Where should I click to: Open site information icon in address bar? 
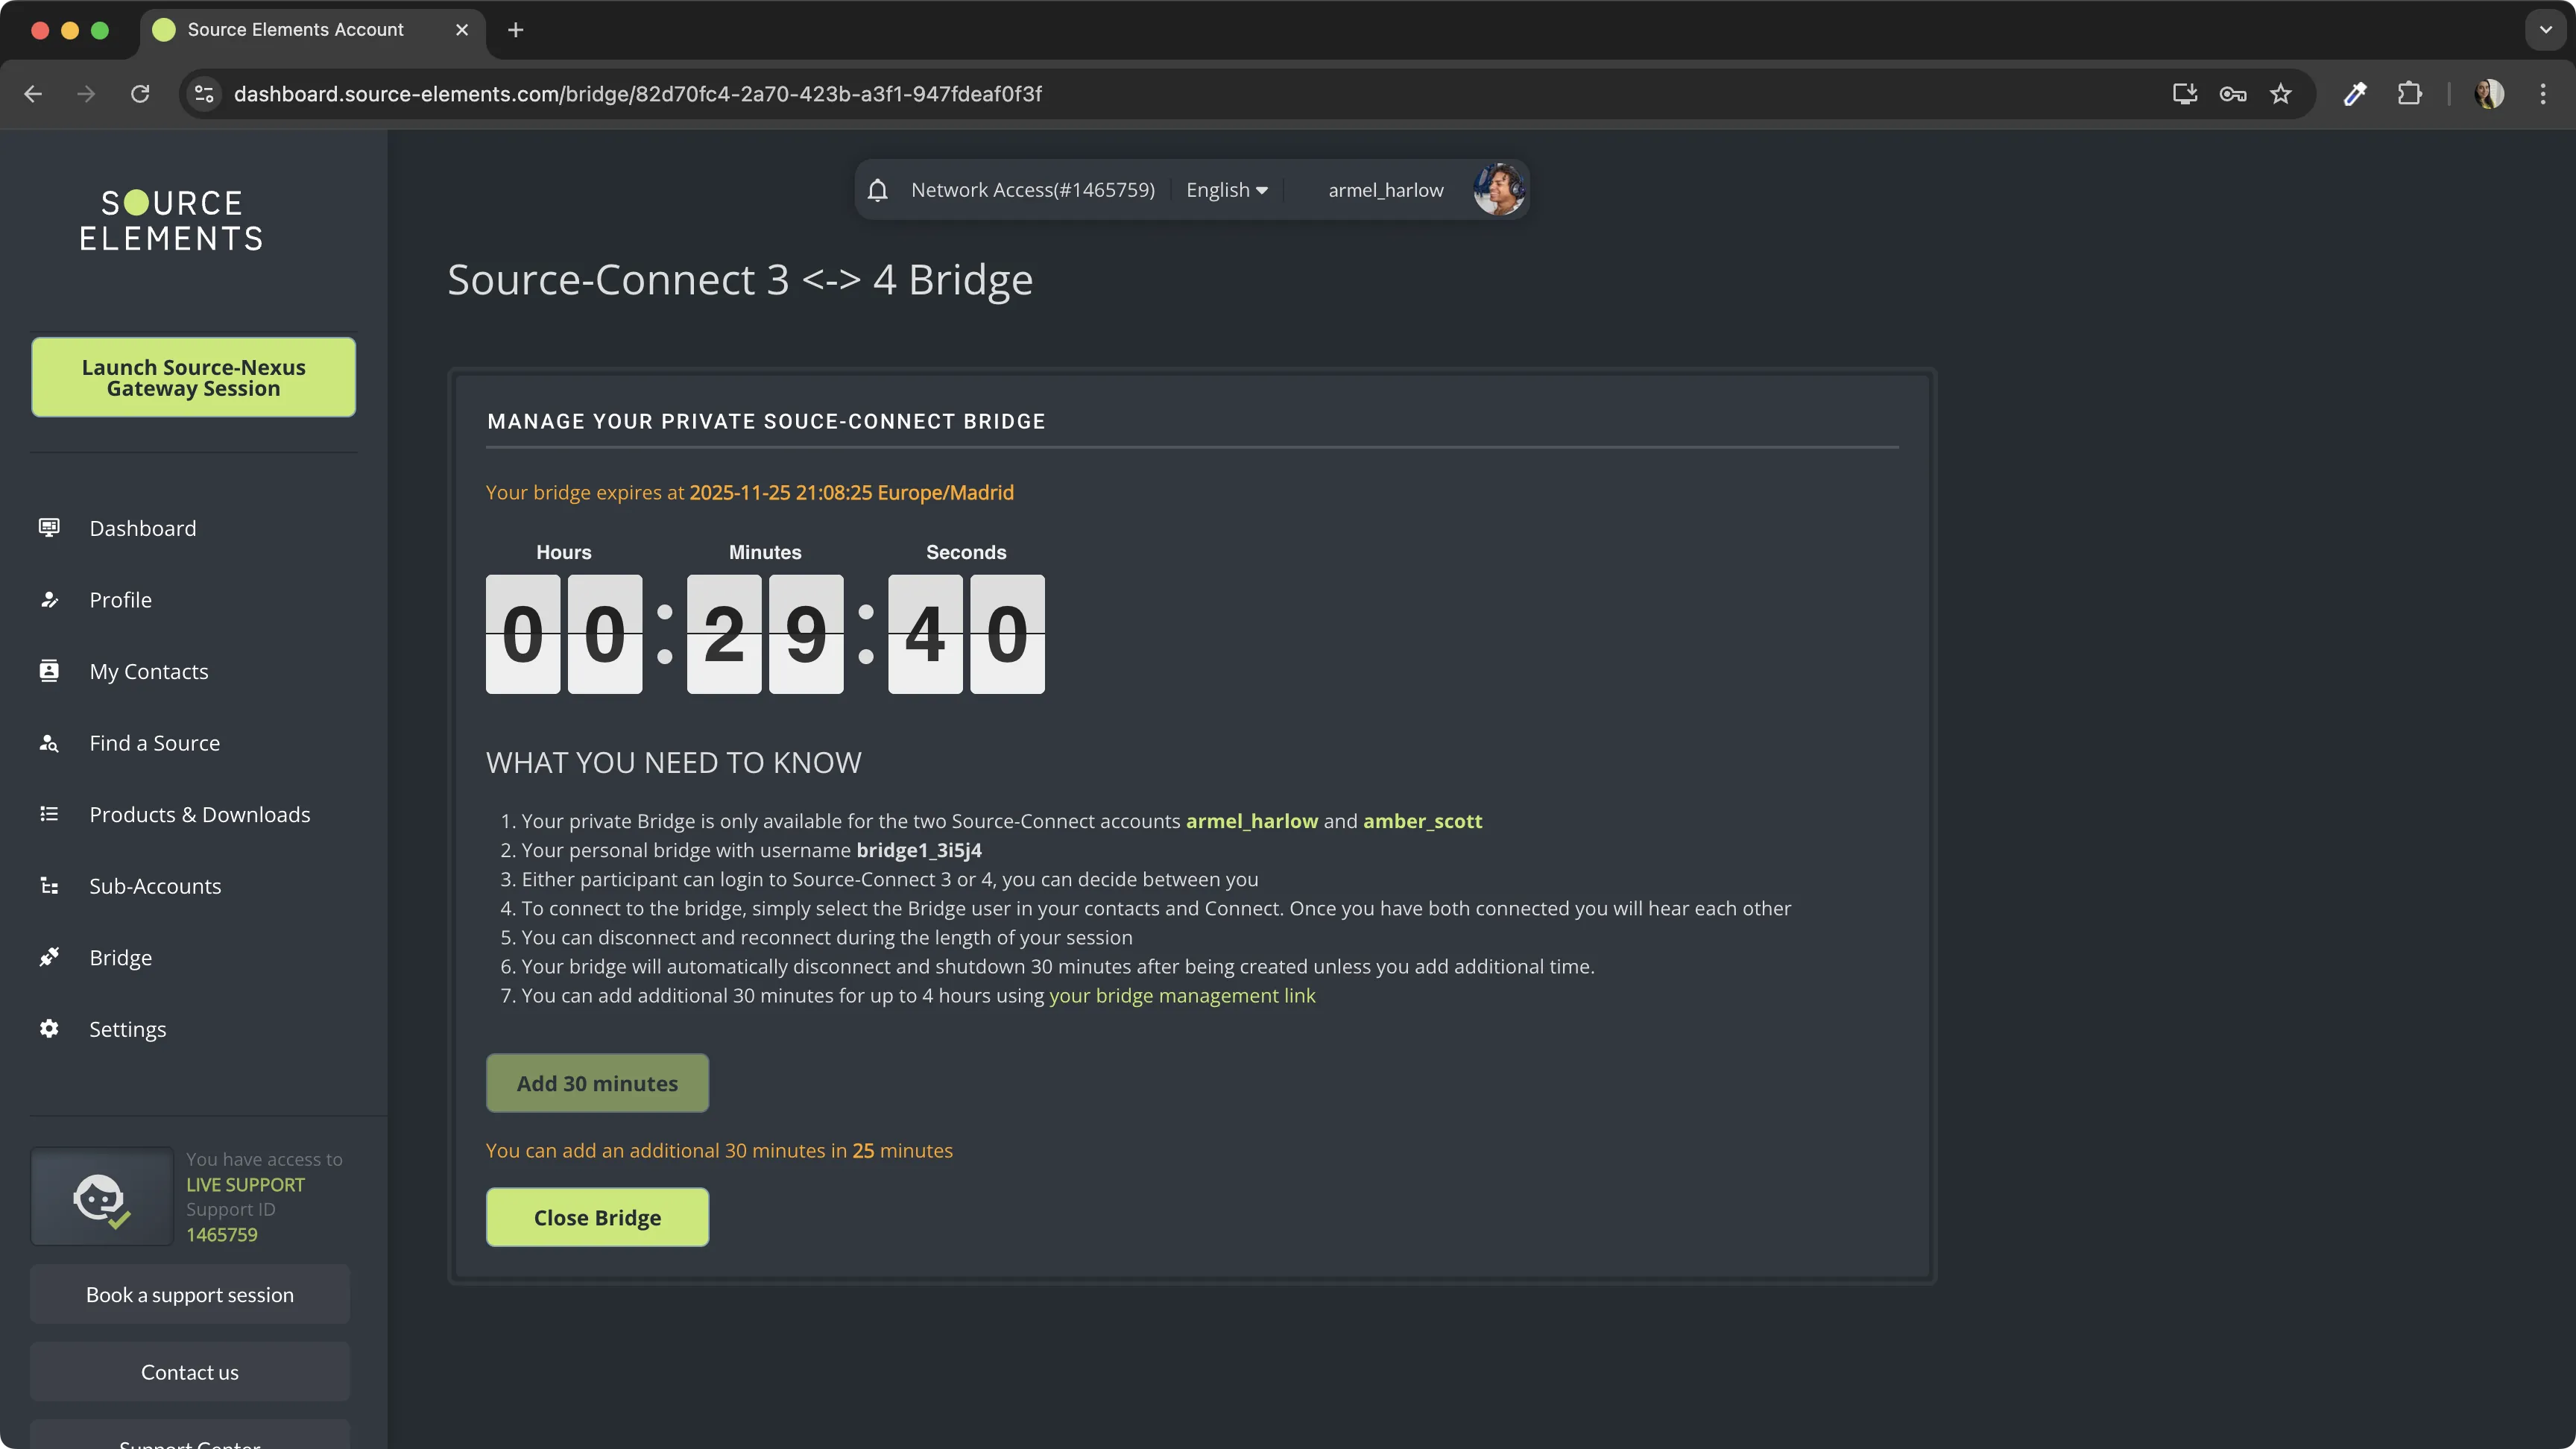[204, 94]
